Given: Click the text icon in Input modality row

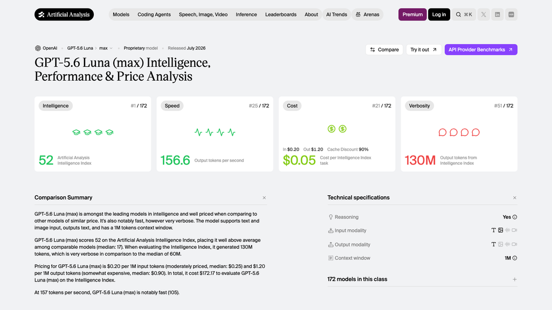Looking at the screenshot, I should [494, 230].
